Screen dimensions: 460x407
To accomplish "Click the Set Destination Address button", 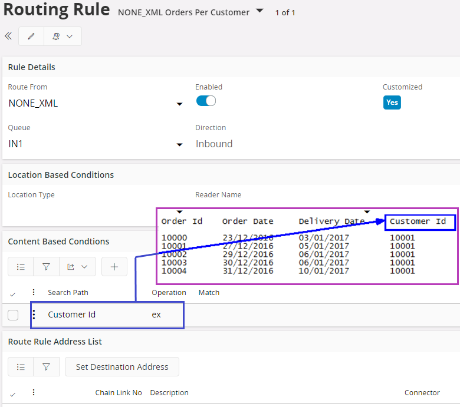I will click(x=122, y=367).
